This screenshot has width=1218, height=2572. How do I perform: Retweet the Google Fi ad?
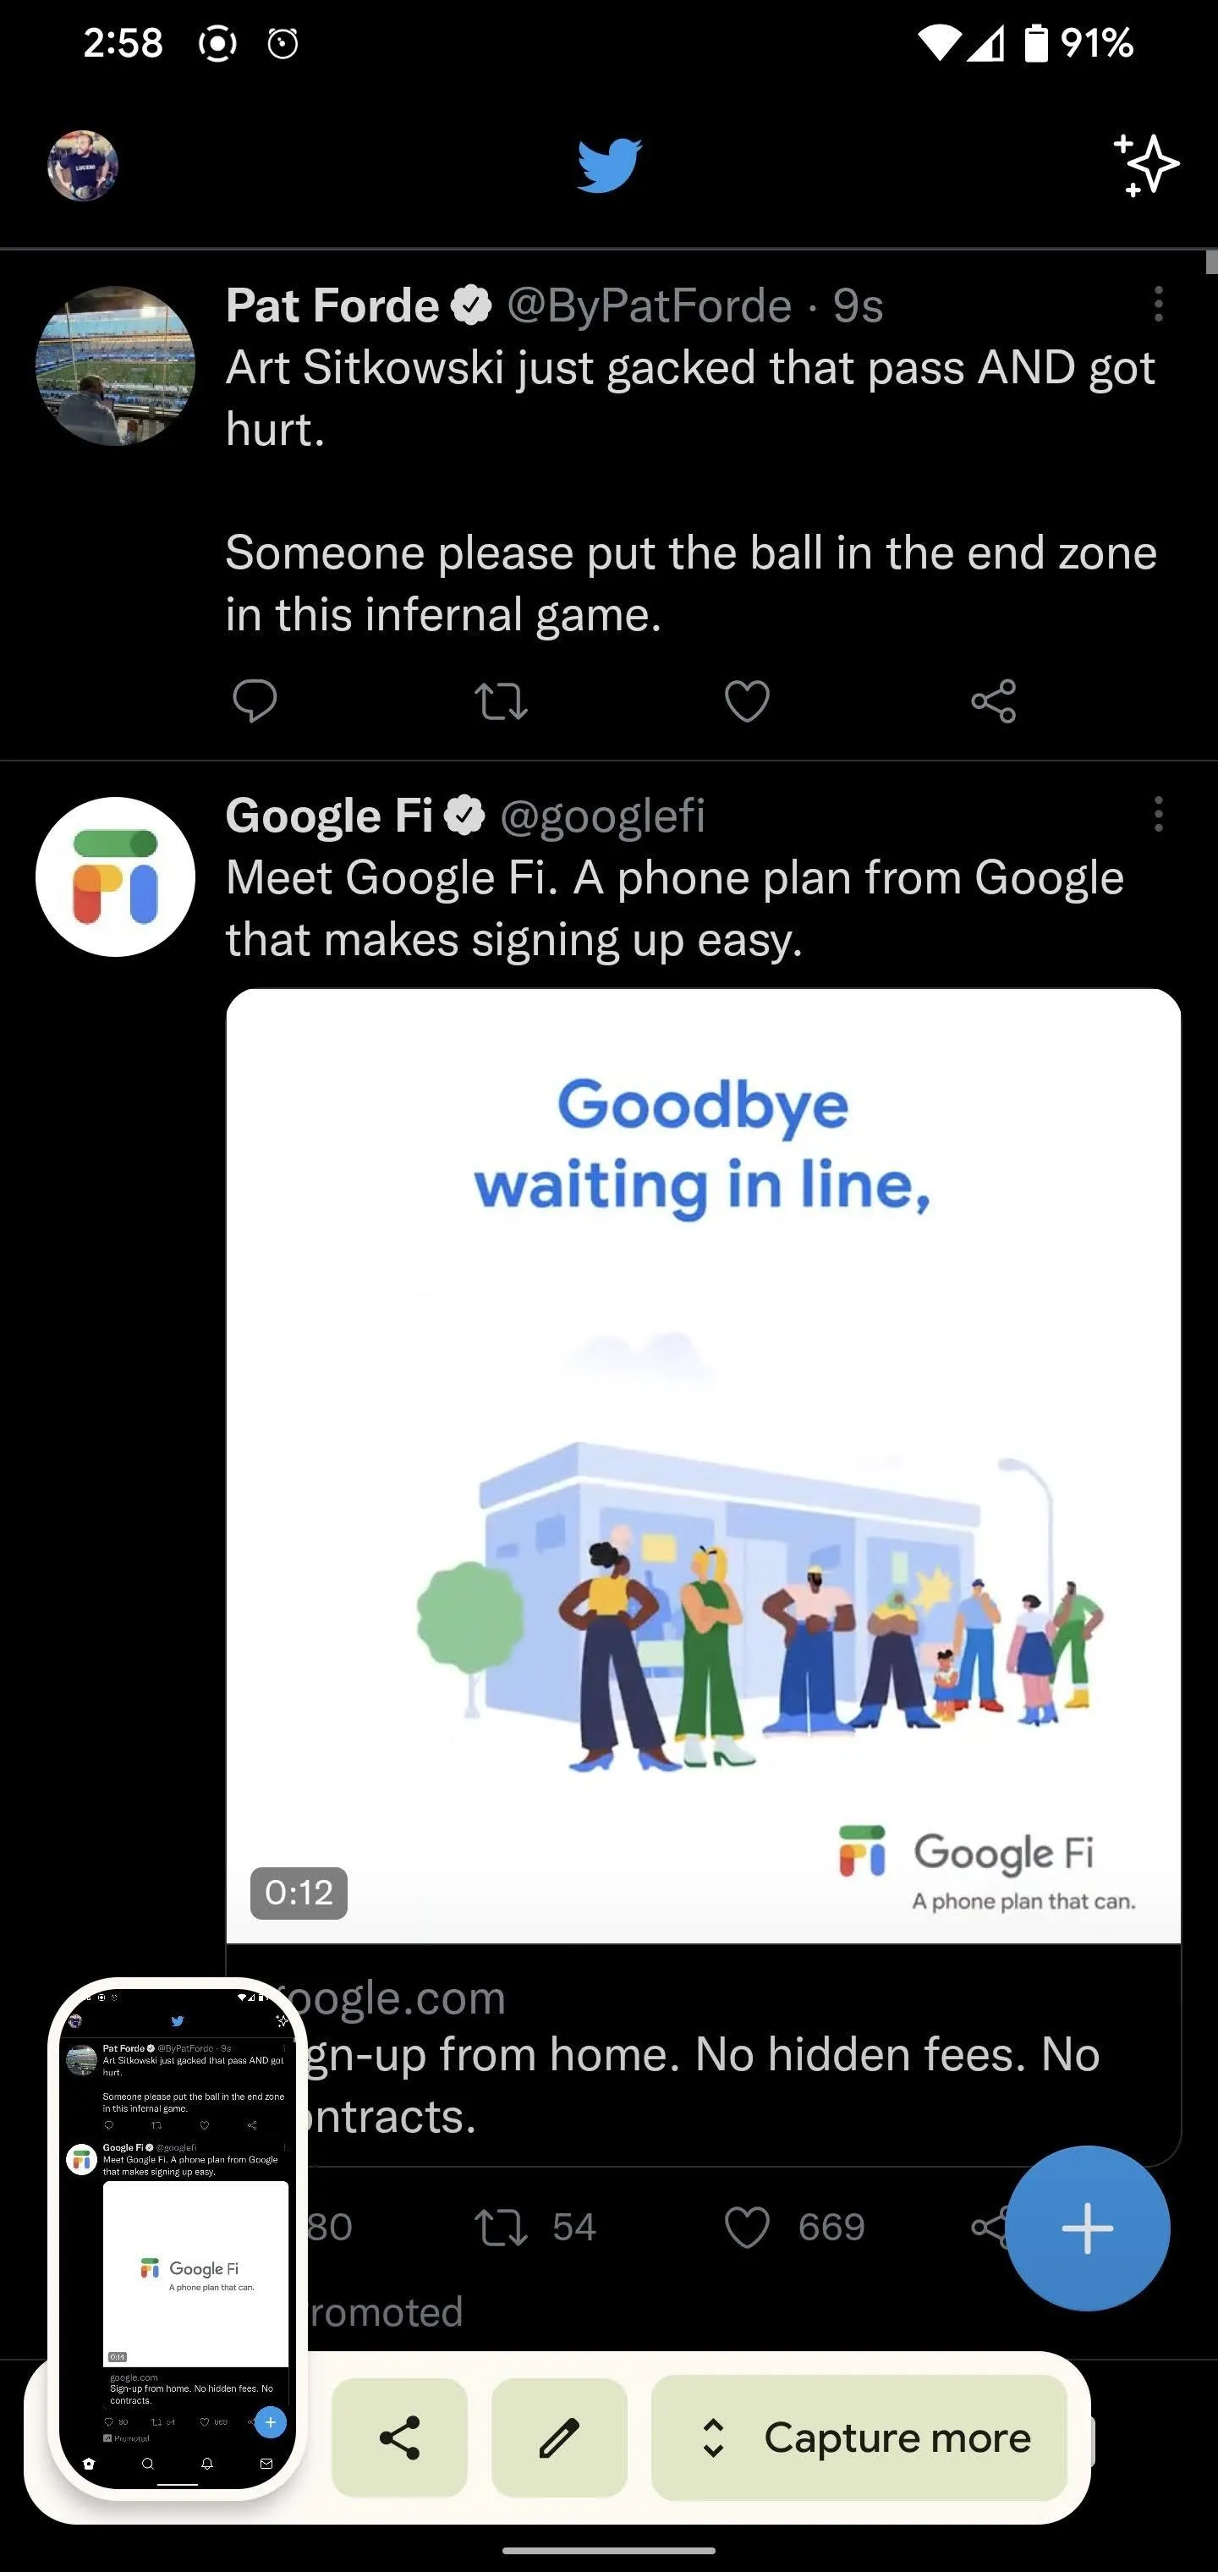[534, 2227]
